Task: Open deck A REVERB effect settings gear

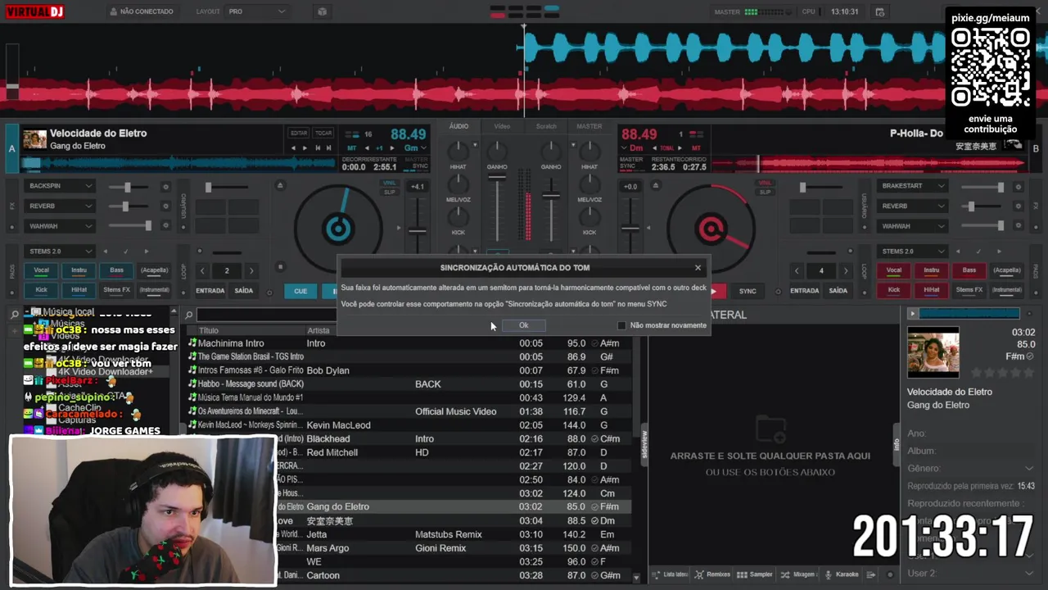Action: 165,206
